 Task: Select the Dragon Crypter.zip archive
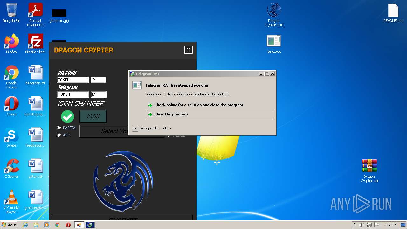coord(369,170)
